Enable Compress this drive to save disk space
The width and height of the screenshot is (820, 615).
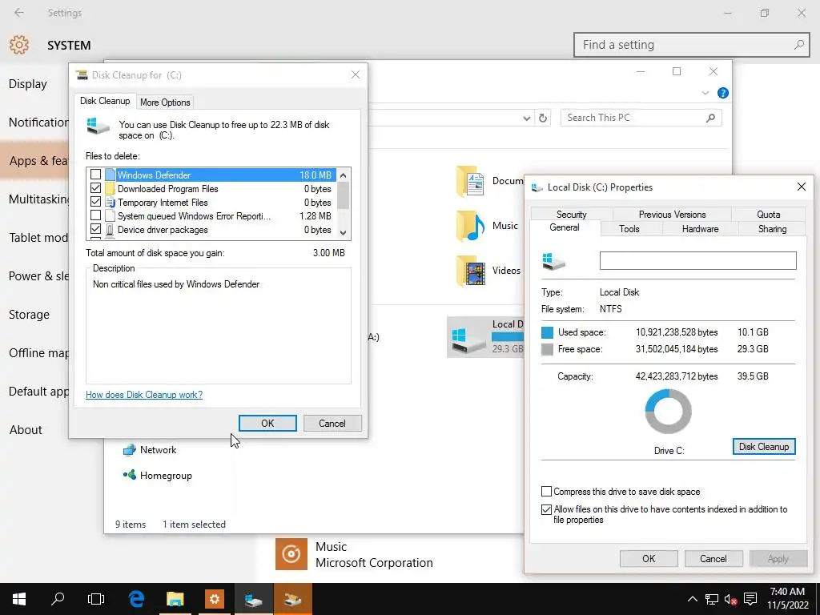[546, 492]
